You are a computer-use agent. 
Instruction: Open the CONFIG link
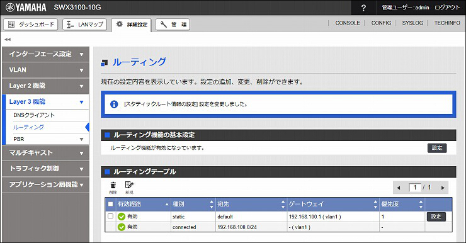pyautogui.click(x=381, y=23)
